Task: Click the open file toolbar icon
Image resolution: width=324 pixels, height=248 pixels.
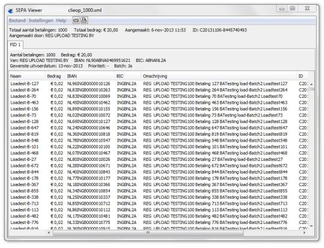Action: tap(76, 20)
